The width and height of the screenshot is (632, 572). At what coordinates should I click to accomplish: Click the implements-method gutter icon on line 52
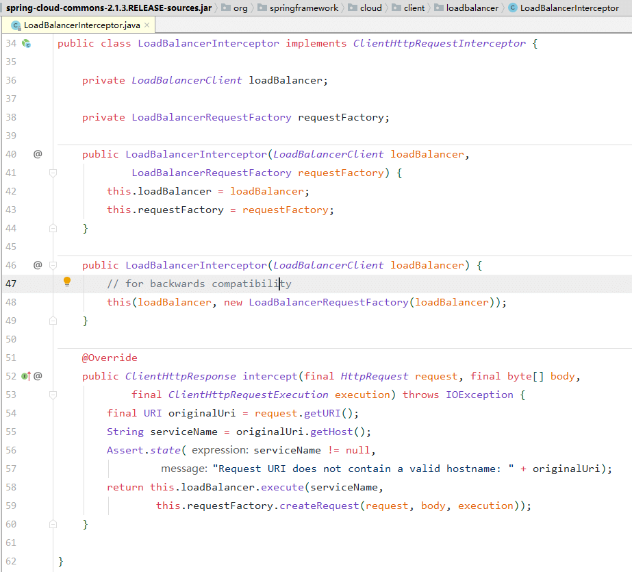(25, 376)
